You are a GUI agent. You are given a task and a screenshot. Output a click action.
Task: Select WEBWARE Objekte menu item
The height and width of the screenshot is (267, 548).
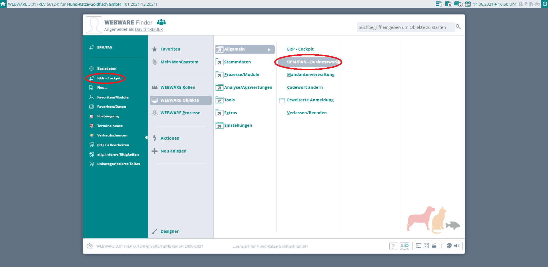click(180, 100)
